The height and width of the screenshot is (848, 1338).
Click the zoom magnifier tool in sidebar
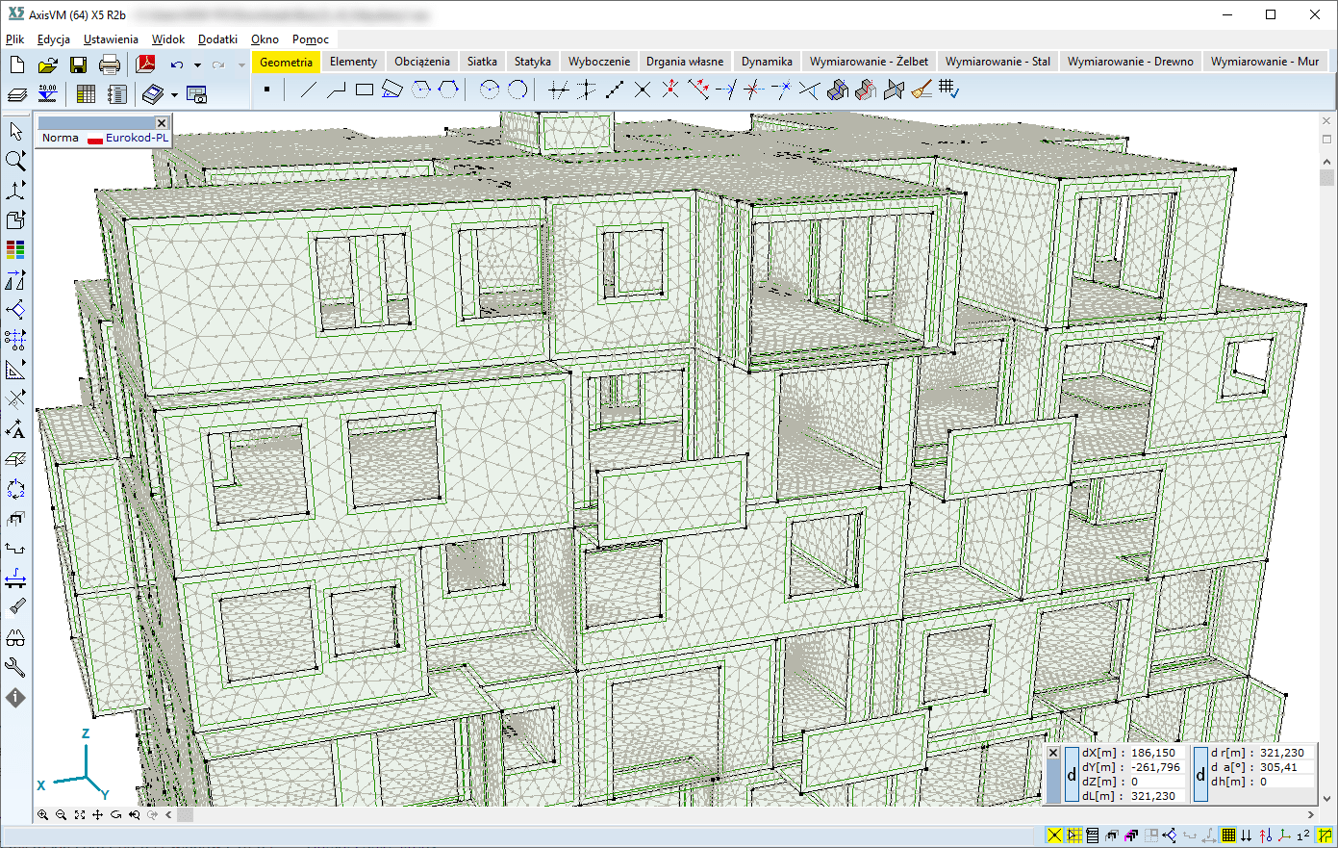click(x=15, y=161)
